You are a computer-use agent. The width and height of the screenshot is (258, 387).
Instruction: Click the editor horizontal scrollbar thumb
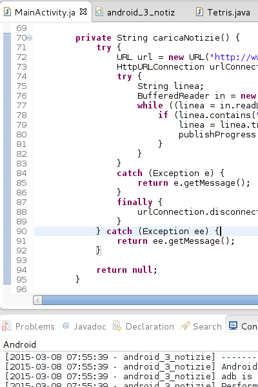[x=150, y=300]
